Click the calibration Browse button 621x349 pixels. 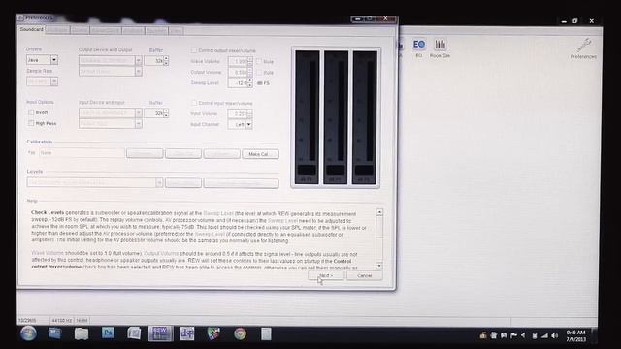145,154
